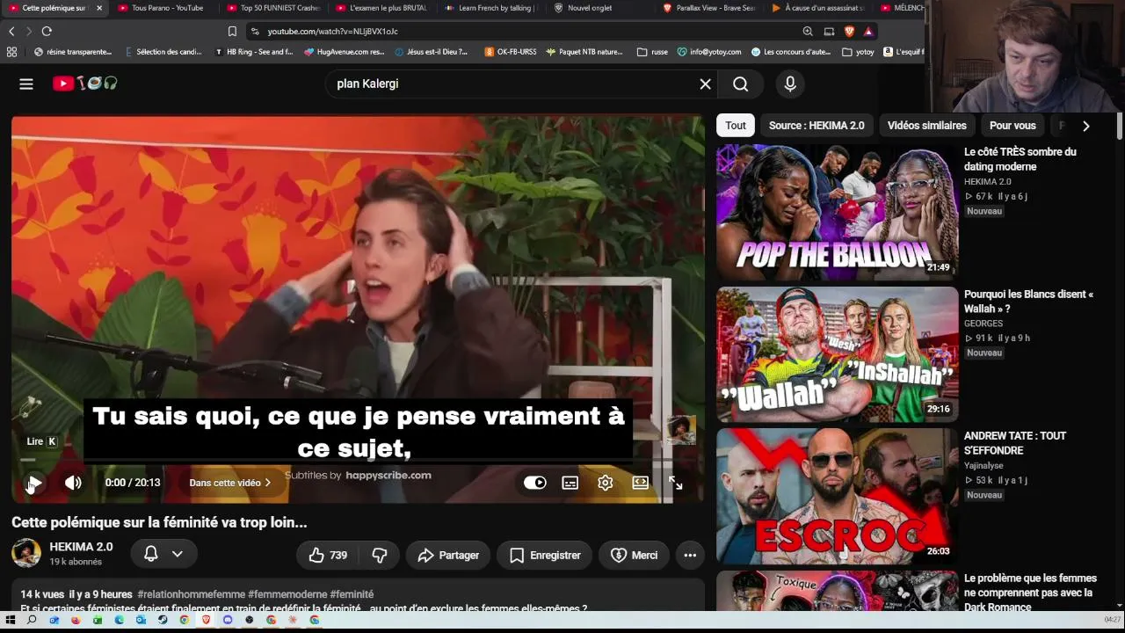Open the Brave Rewards triangle icon
The image size is (1125, 633).
coord(868,31)
